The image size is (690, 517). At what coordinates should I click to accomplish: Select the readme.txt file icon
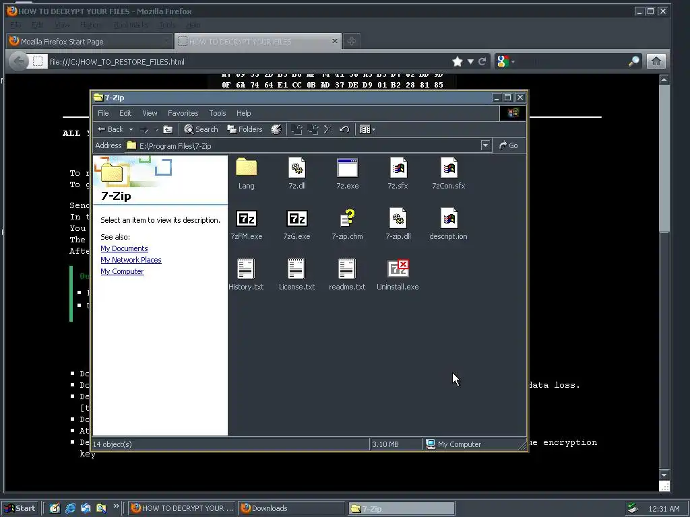pos(347,269)
